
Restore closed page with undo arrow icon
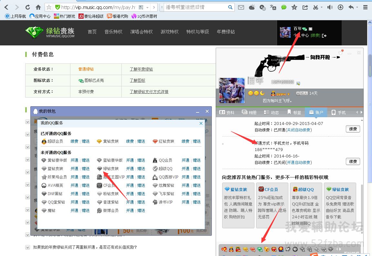point(351,7)
